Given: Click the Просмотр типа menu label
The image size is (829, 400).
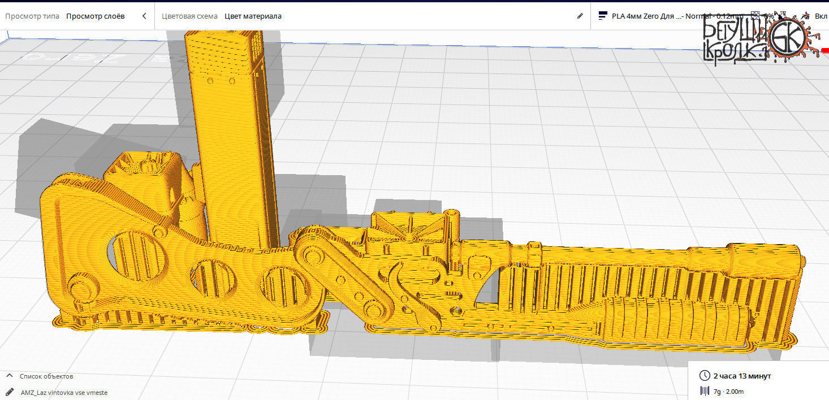Looking at the screenshot, I should point(31,16).
